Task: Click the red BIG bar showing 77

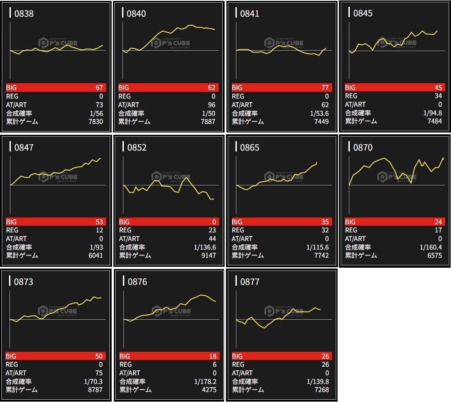Action: pos(281,88)
